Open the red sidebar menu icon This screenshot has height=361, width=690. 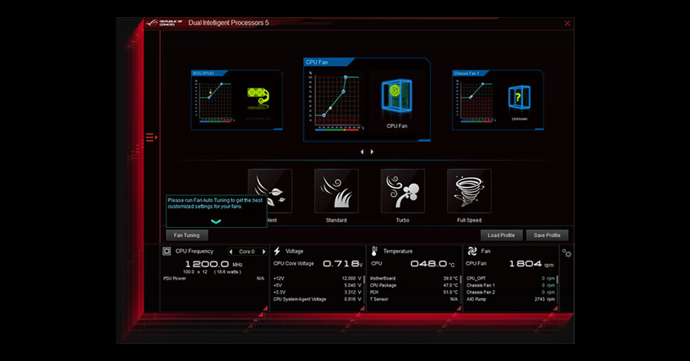coord(151,138)
